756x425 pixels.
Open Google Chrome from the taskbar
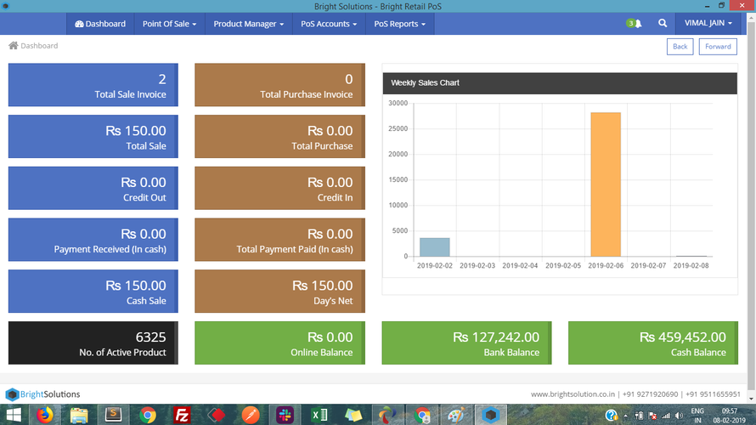point(148,415)
